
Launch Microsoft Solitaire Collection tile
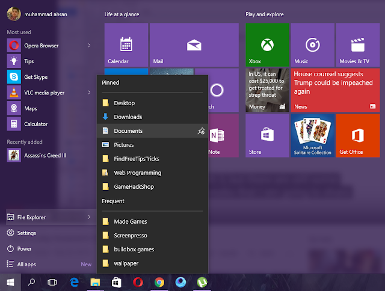click(313, 135)
